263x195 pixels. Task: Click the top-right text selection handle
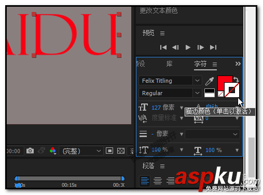pos(119,14)
